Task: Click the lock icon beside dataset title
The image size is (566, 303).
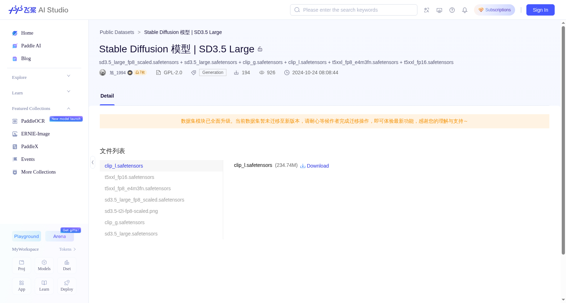Action: pos(260,49)
